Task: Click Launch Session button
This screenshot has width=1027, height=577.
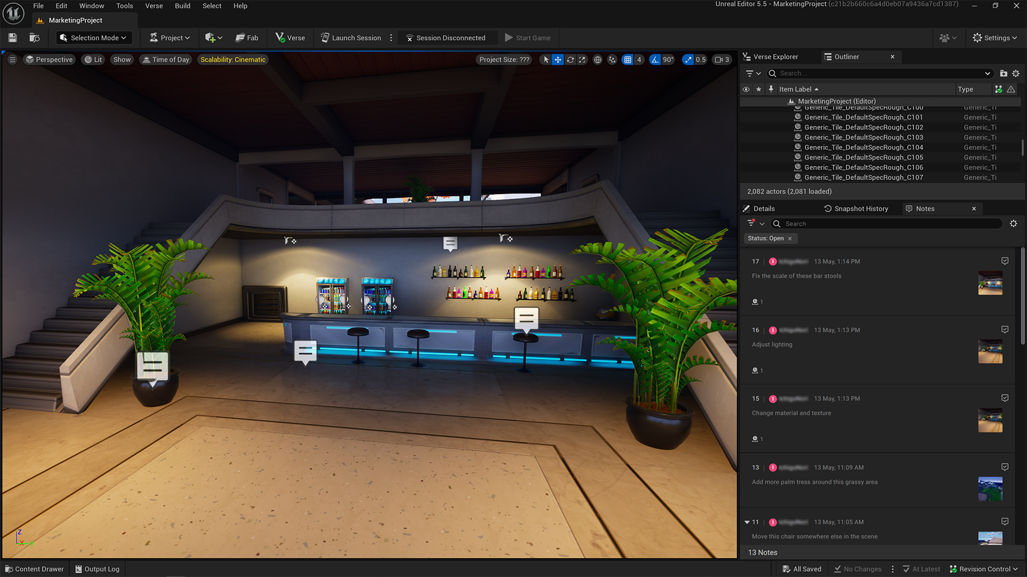Action: tap(350, 37)
